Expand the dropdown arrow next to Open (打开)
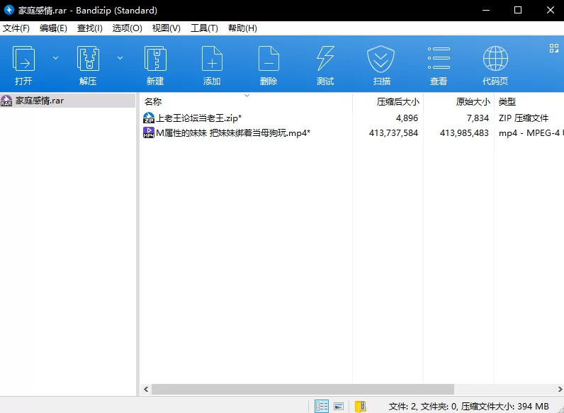564x413 pixels. click(x=56, y=58)
